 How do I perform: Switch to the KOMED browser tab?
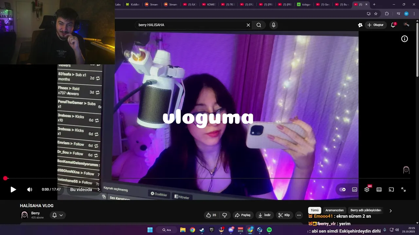pos(209,5)
